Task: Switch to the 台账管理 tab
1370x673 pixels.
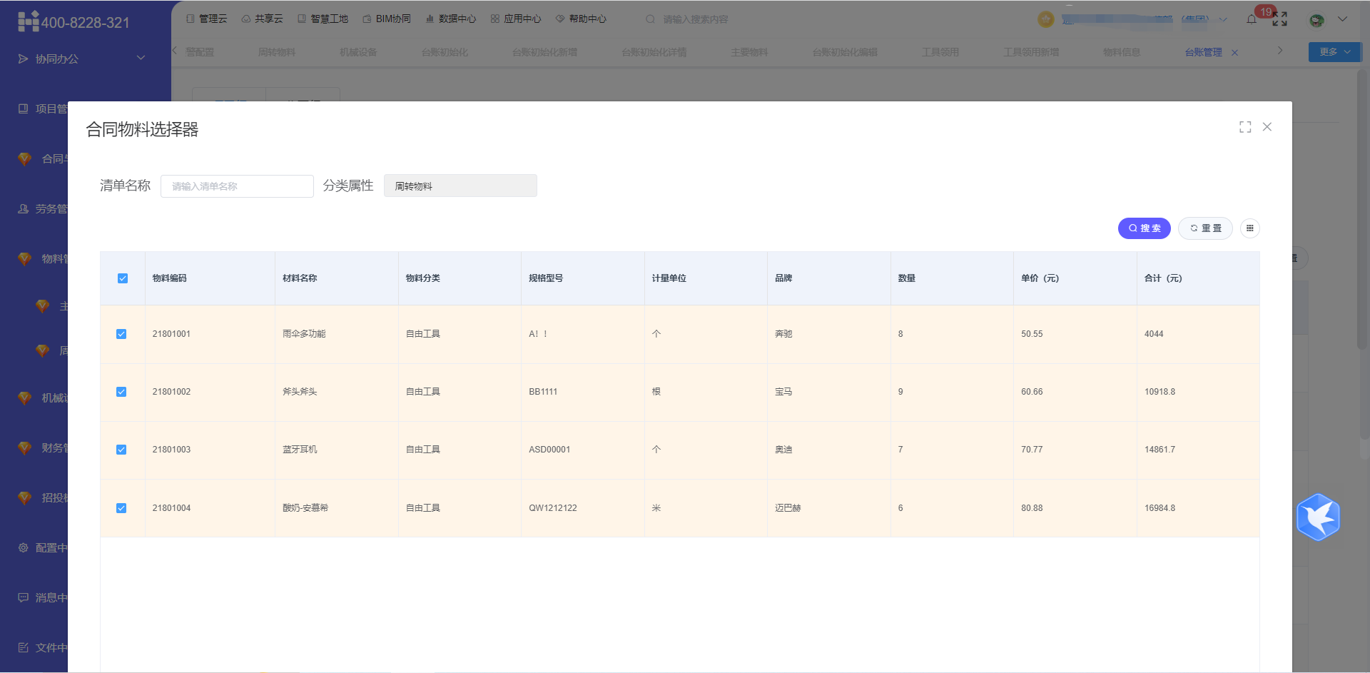Action: tap(1203, 52)
